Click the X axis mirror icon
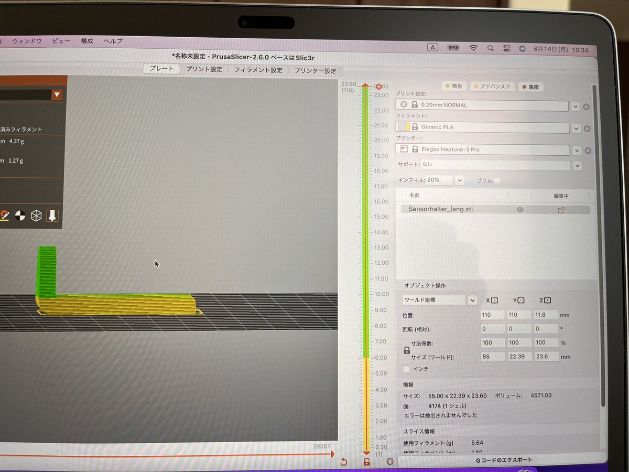Viewport: 629px width, 472px height. [x=494, y=301]
